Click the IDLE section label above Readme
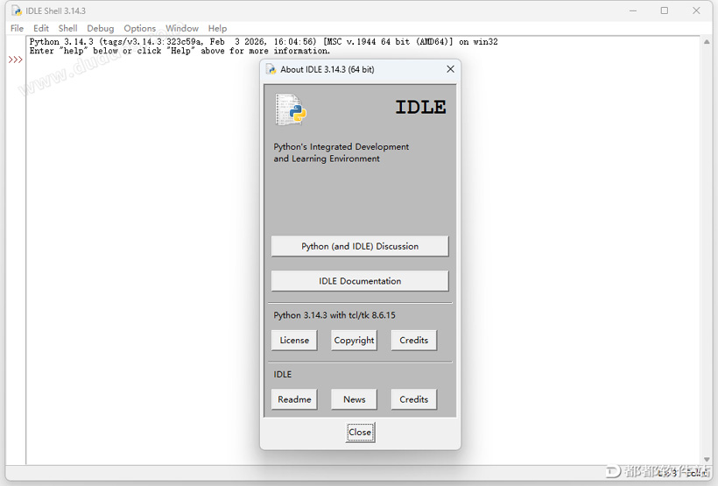 pos(283,374)
